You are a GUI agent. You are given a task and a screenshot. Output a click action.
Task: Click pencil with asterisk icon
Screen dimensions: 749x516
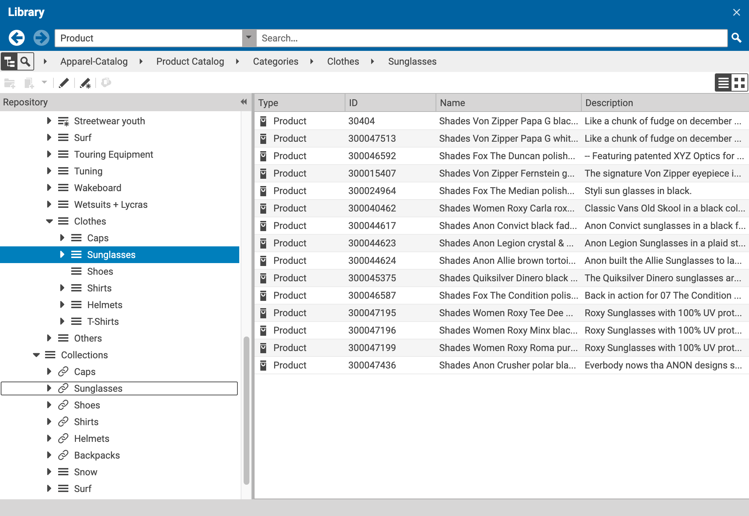click(85, 83)
